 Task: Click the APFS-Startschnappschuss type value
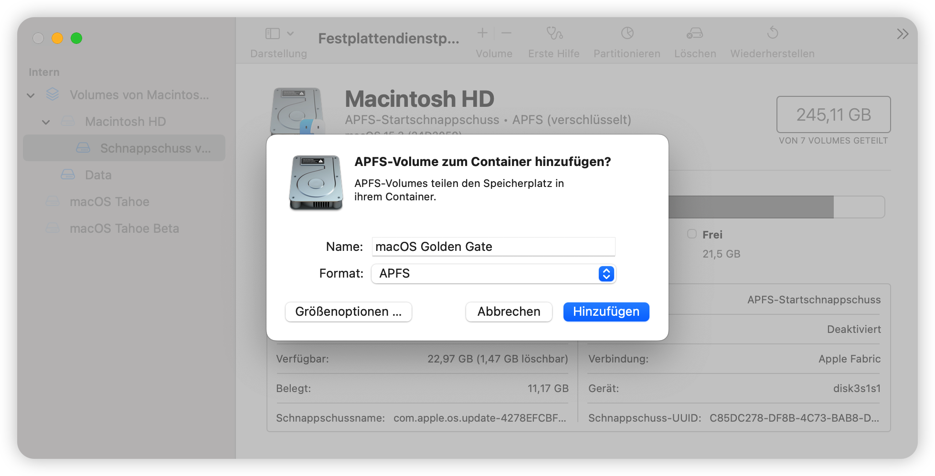click(814, 300)
